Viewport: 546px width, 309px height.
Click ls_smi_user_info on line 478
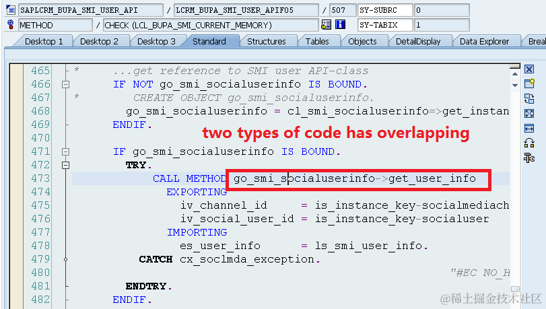click(x=369, y=246)
